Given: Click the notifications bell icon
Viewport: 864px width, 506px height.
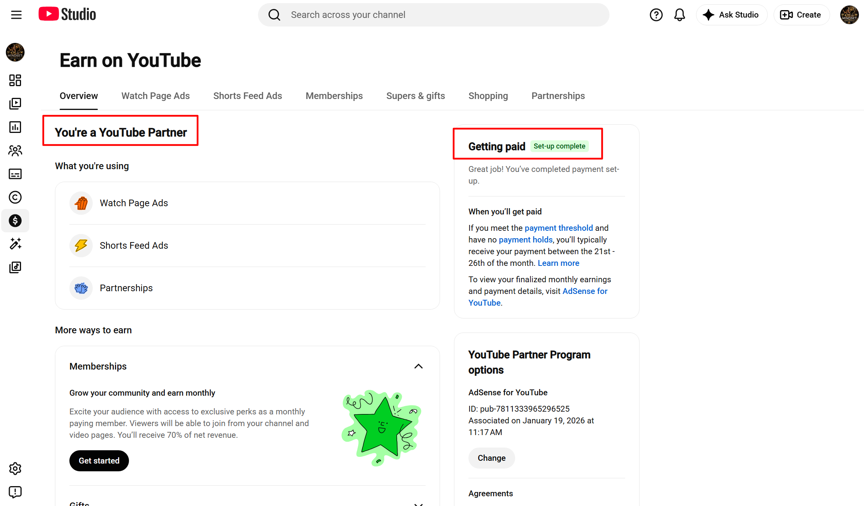Looking at the screenshot, I should point(680,15).
